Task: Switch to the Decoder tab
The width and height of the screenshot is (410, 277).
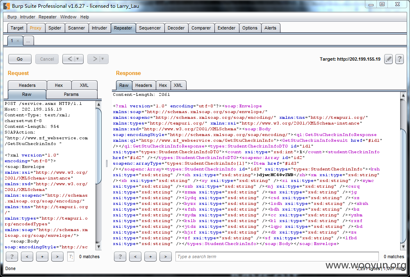Action: [x=176, y=28]
